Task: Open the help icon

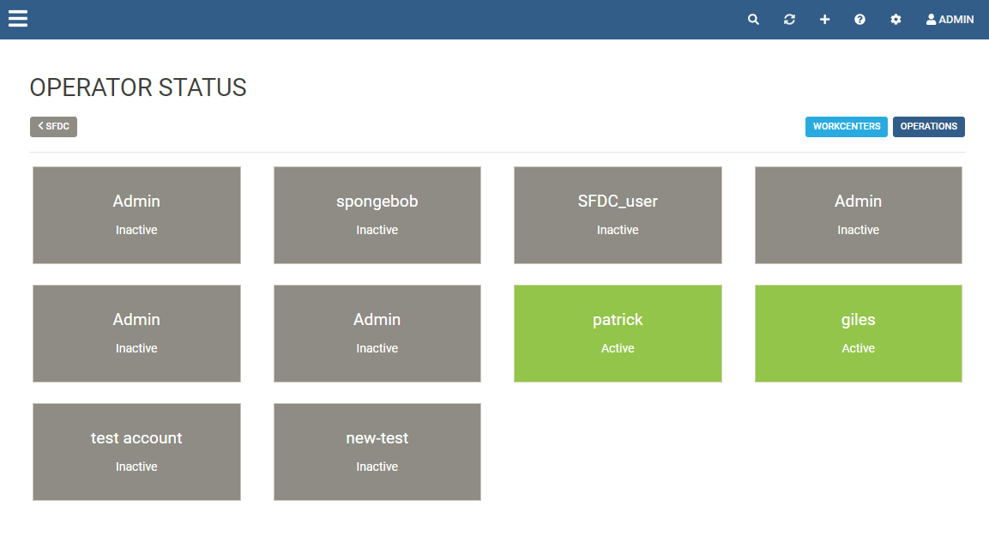Action: [x=859, y=19]
